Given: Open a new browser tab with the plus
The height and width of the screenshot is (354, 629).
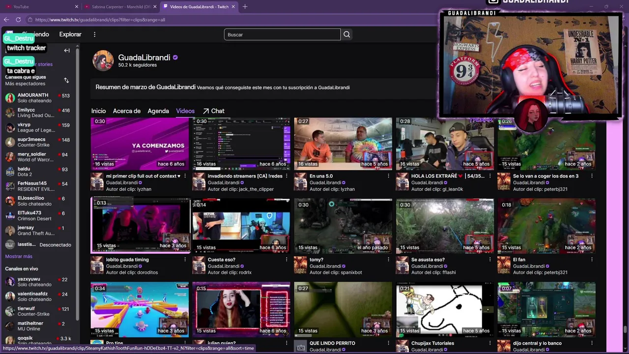Looking at the screenshot, I should pyautogui.click(x=245, y=6).
